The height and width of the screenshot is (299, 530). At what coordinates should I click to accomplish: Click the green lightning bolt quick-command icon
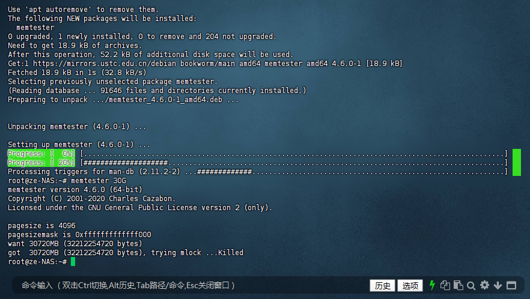click(x=432, y=285)
